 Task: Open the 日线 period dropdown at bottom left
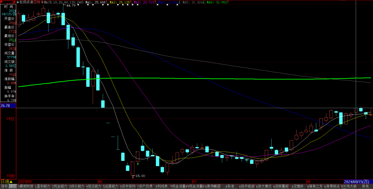[5, 181]
